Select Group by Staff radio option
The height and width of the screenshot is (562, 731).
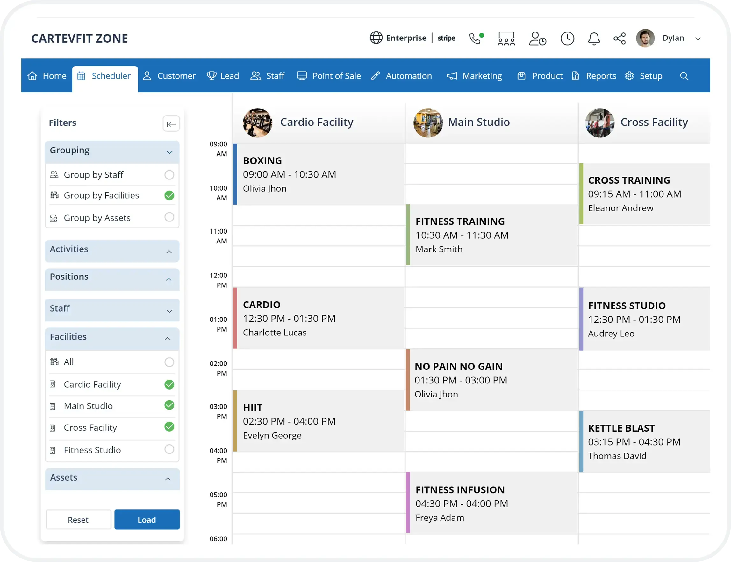[x=169, y=175]
